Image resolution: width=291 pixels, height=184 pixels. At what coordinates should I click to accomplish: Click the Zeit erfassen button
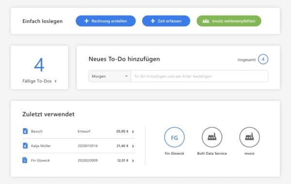(x=166, y=21)
